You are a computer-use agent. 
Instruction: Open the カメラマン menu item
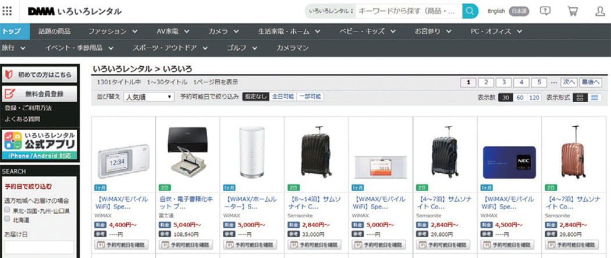pyautogui.click(x=293, y=48)
